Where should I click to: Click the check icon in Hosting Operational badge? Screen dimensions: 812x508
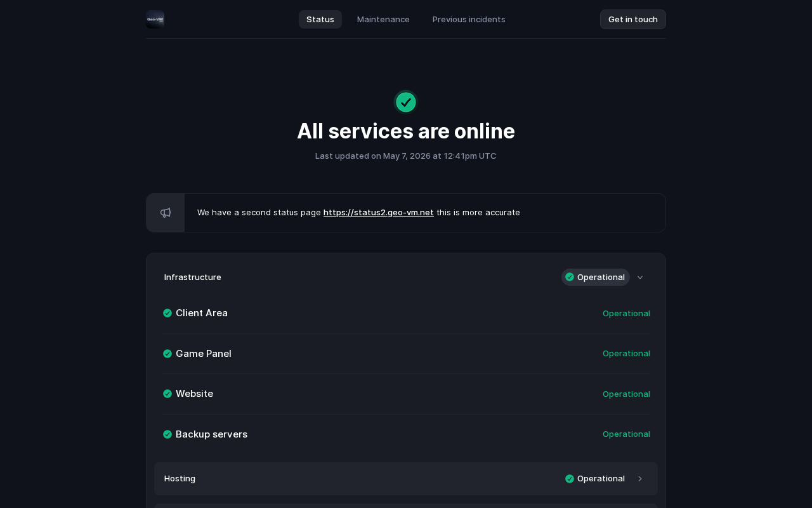tap(570, 479)
